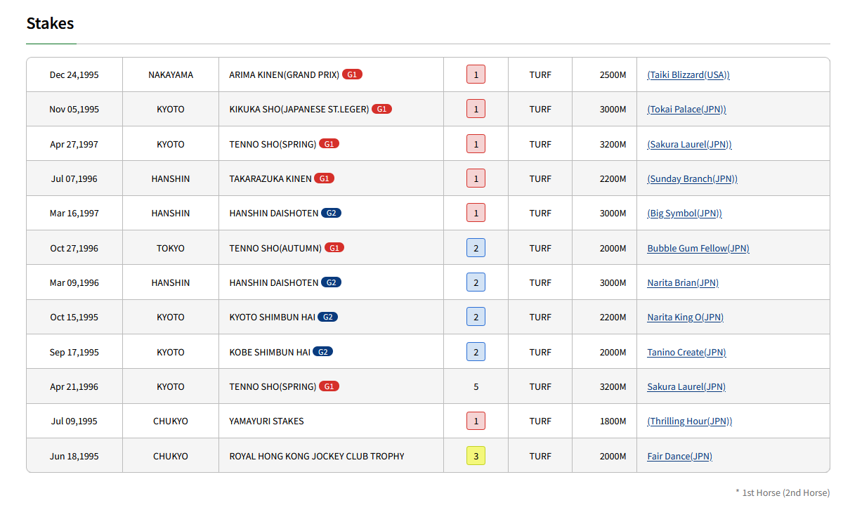843x510 pixels.
Task: Open the Thrilling Hour(JPN) link
Action: 689,421
